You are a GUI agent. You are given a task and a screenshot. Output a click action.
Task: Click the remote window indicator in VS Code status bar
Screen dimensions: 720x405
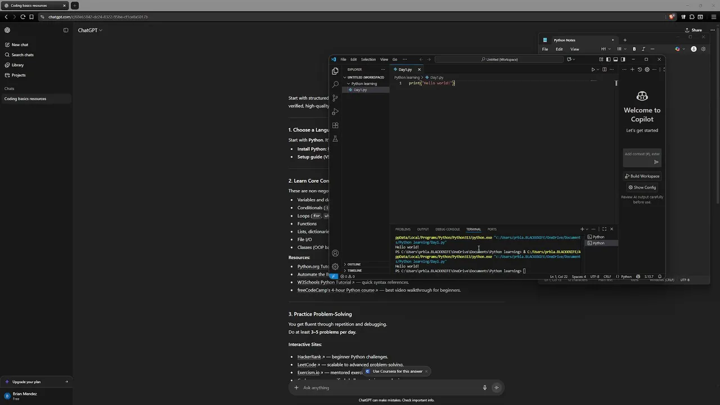334,277
